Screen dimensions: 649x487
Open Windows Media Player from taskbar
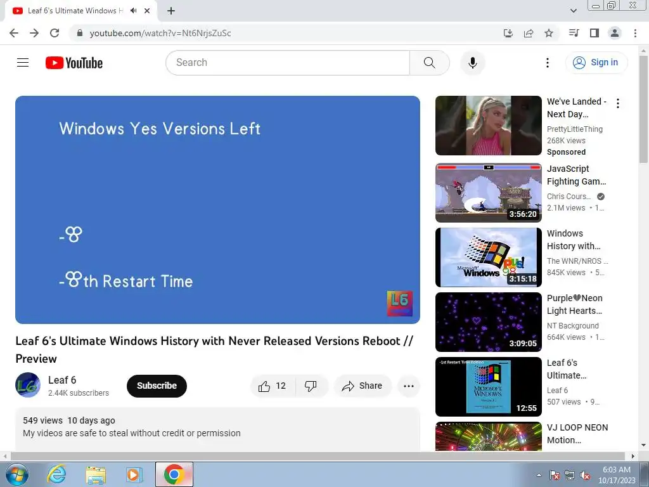pyautogui.click(x=133, y=474)
